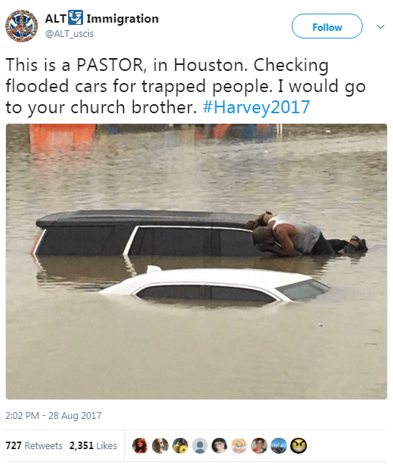
Task: Show the 727 Retweets list
Action: (34, 445)
